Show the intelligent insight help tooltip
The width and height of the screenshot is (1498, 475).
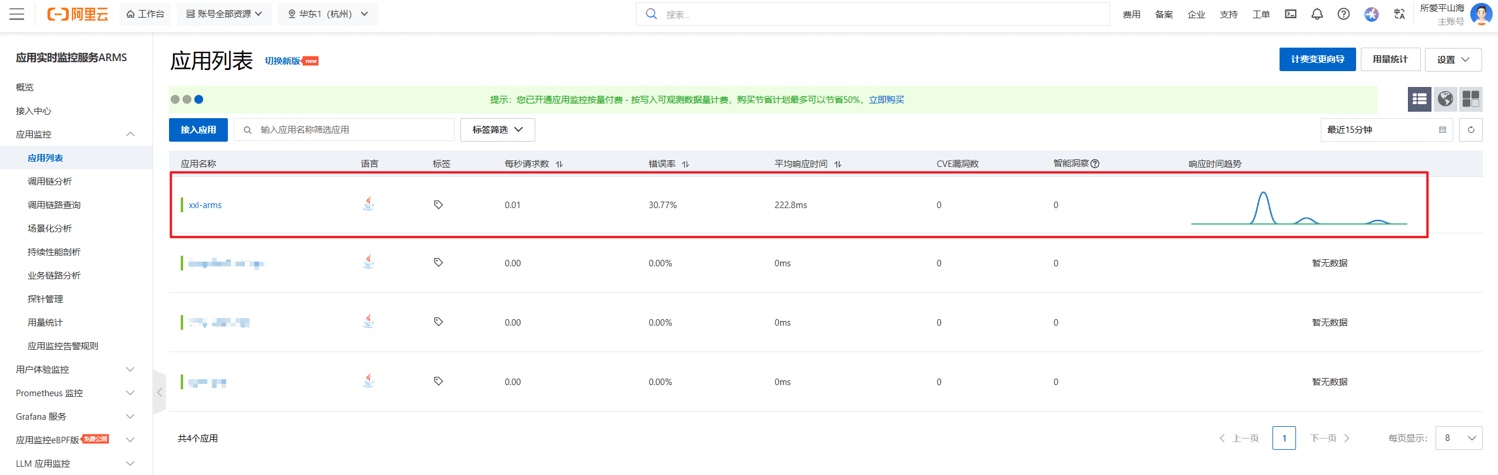tap(1095, 163)
